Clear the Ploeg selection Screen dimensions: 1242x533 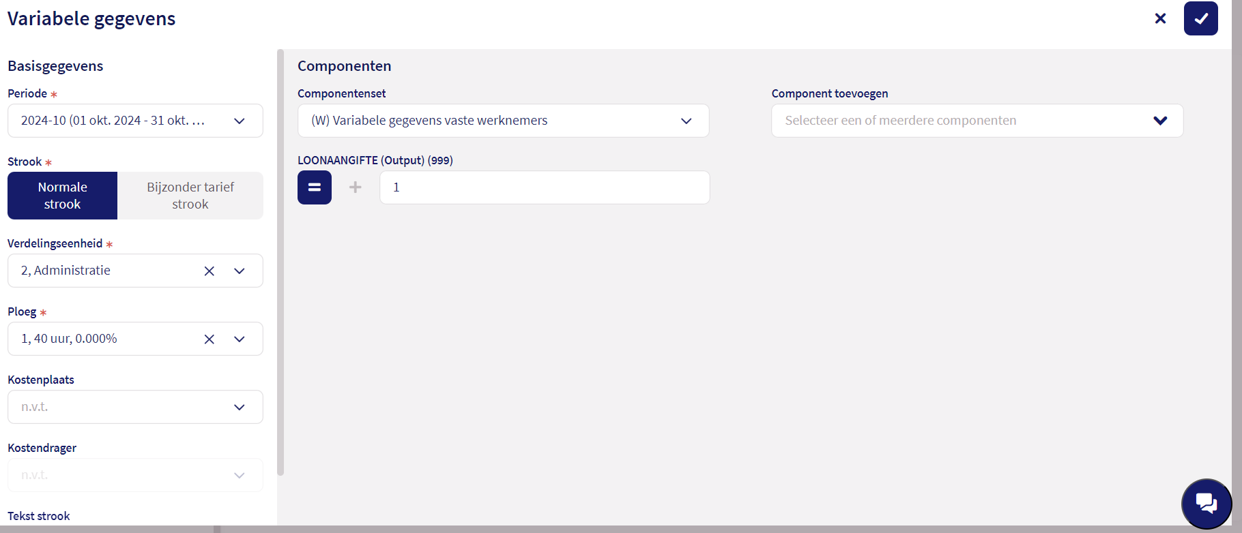210,339
